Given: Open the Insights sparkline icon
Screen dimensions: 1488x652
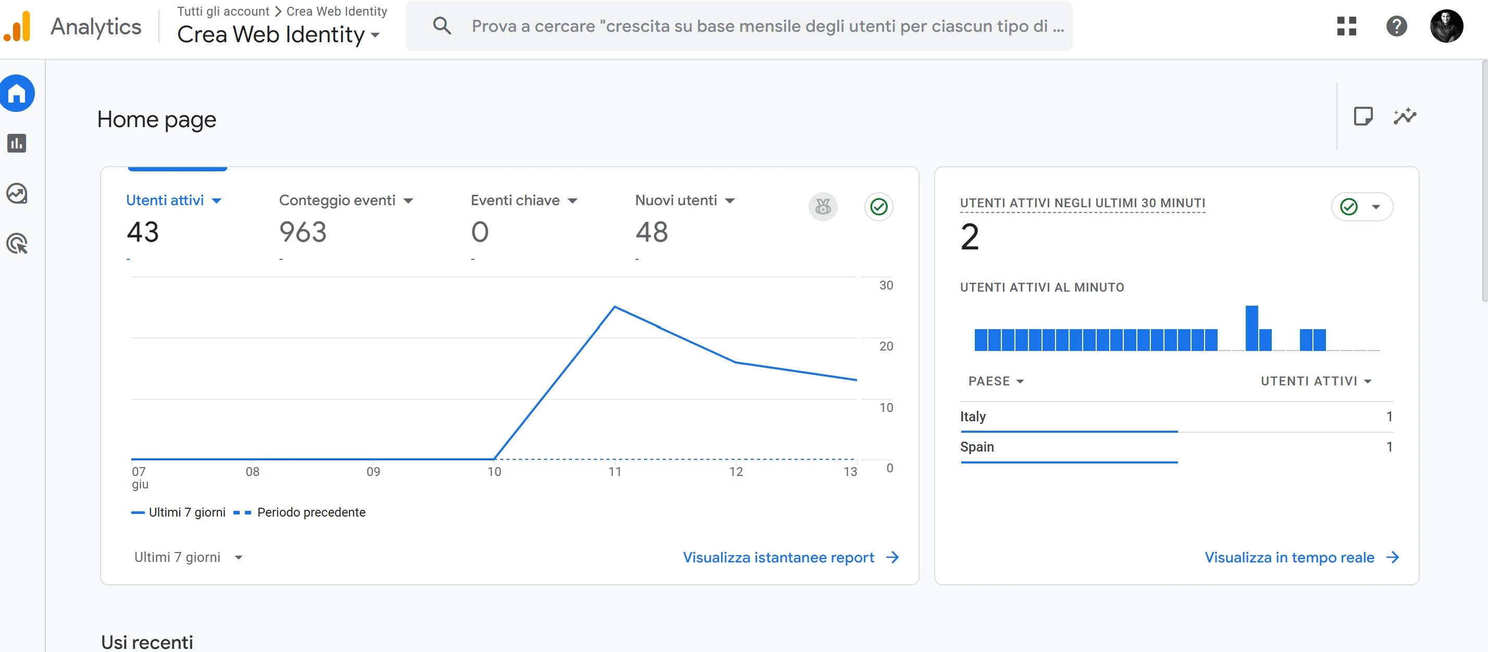Looking at the screenshot, I should click(x=1404, y=116).
